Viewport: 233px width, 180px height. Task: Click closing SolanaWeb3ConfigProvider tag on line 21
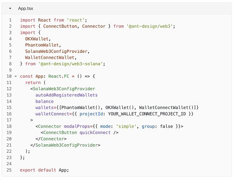[65, 145]
